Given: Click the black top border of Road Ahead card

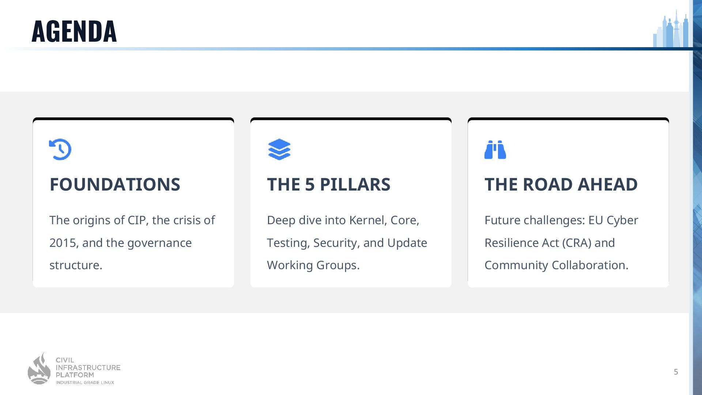Looking at the screenshot, I should (x=568, y=119).
